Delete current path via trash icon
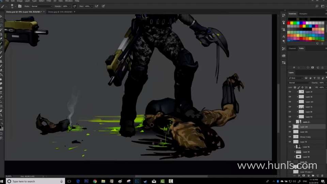Screen dimensions: 327x184 pyautogui.click(x=323, y=67)
